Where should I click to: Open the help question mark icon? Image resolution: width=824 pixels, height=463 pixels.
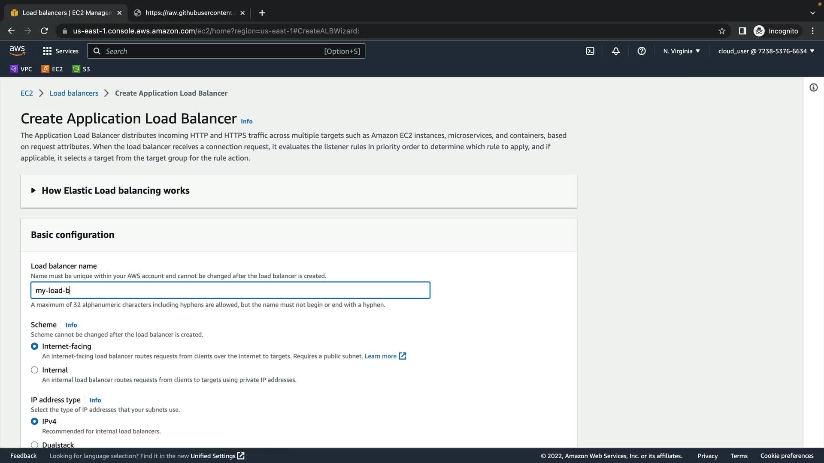[642, 51]
